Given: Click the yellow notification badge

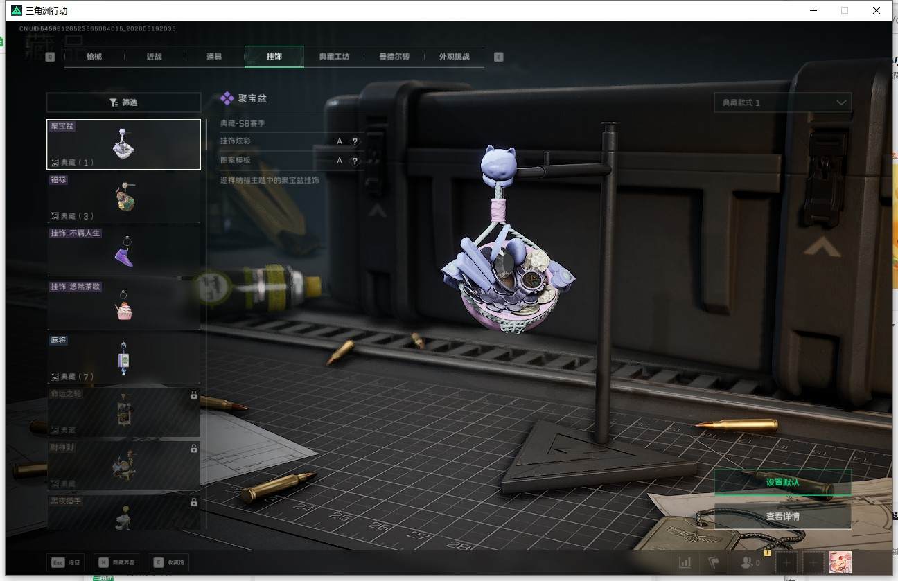Looking at the screenshot, I should pos(767,553).
